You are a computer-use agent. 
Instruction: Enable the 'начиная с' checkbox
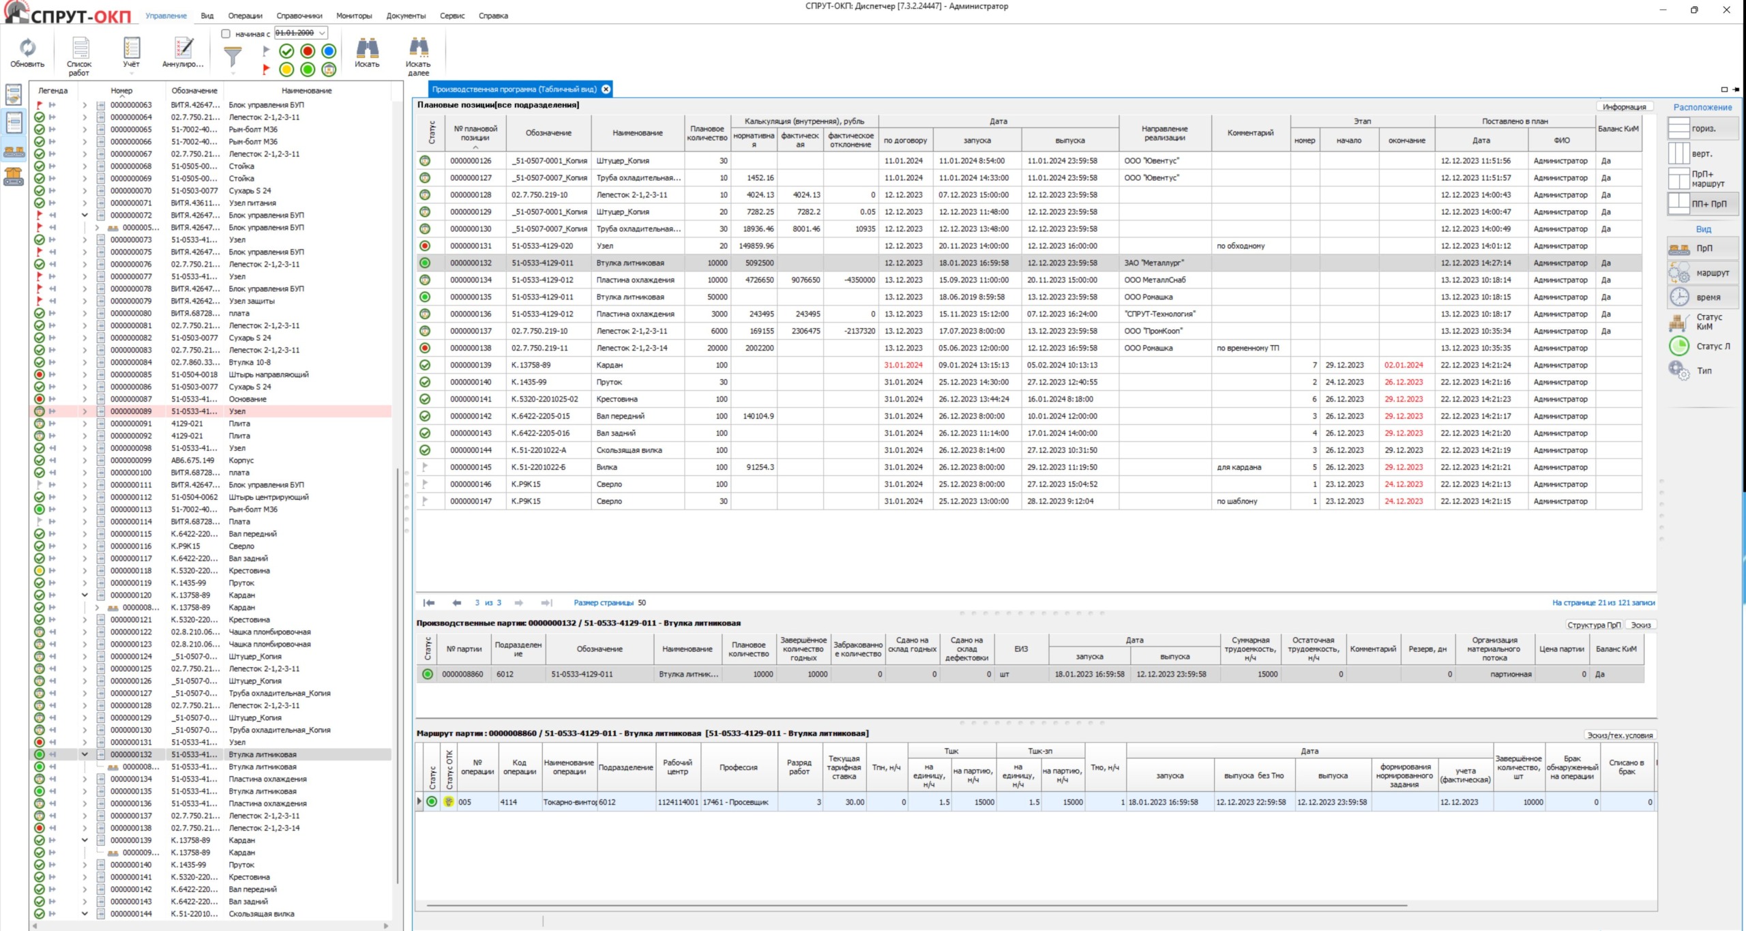(x=226, y=33)
